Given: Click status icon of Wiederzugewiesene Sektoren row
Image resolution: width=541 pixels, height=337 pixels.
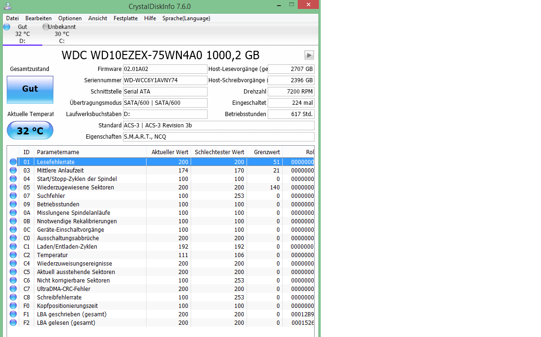Looking at the screenshot, I should pos(13,187).
